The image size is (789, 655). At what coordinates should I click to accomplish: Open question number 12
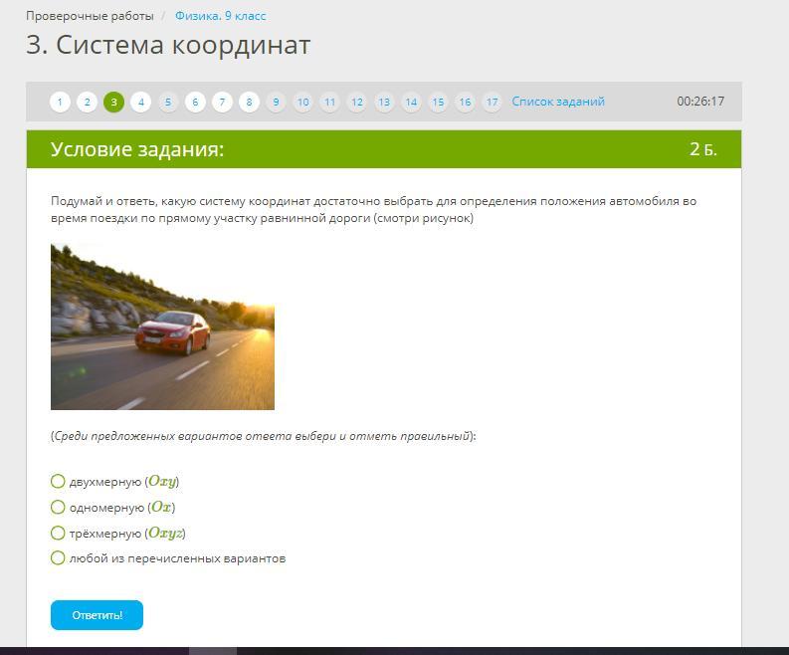[356, 102]
